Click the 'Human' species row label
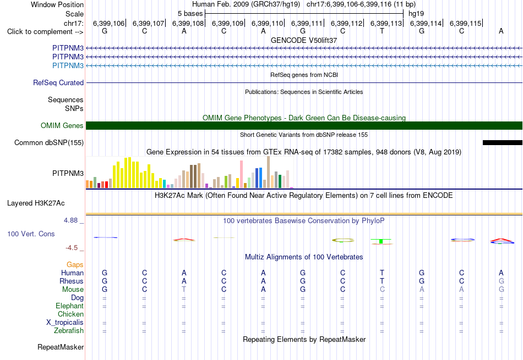Viewport: 523px width, 360px height. point(72,273)
